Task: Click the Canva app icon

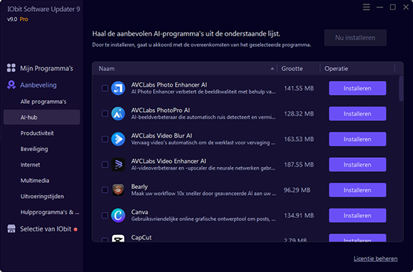Action: 118,215
